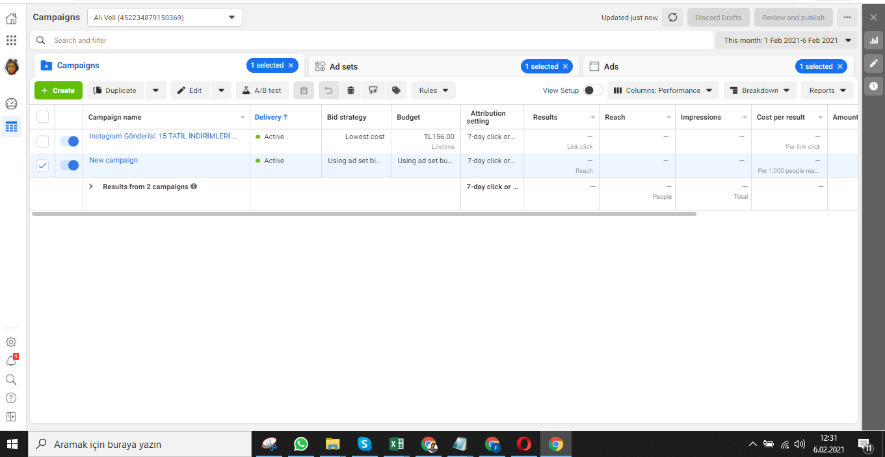
Task: Click the Duplicate button
Action: 116,90
